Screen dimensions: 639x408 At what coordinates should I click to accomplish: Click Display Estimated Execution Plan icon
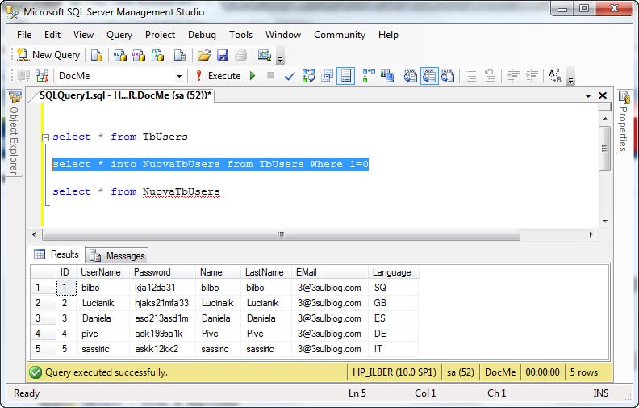[308, 76]
